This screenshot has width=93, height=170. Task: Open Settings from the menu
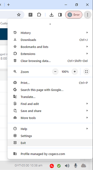click(x=50, y=136)
